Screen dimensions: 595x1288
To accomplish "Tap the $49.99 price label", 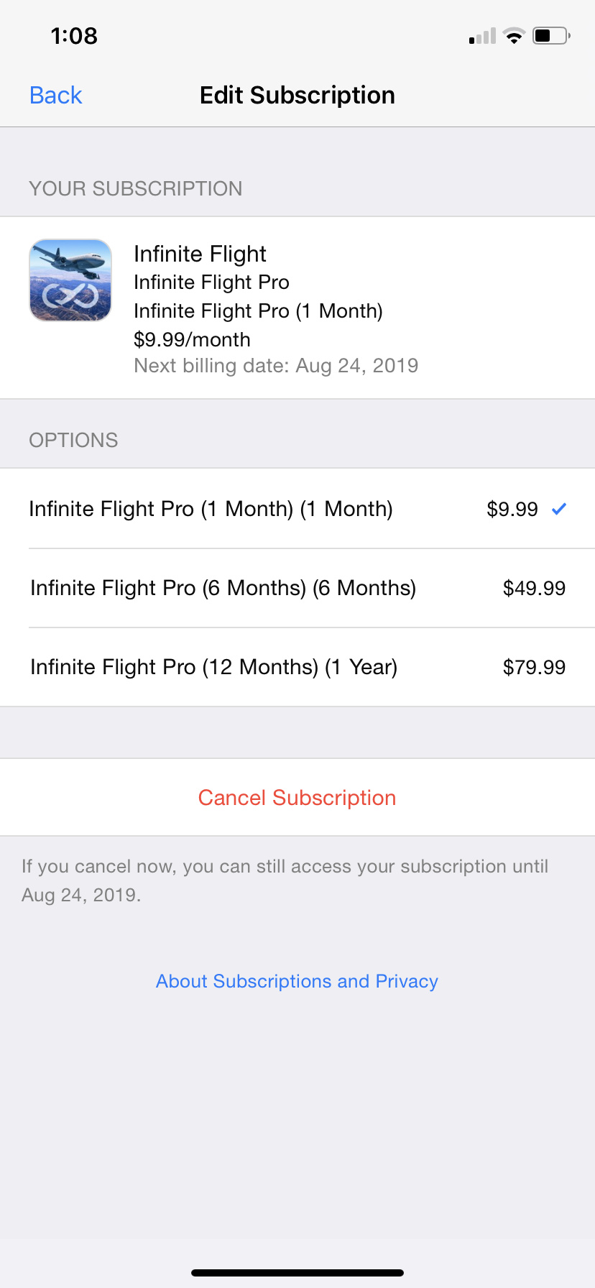I will pyautogui.click(x=534, y=589).
